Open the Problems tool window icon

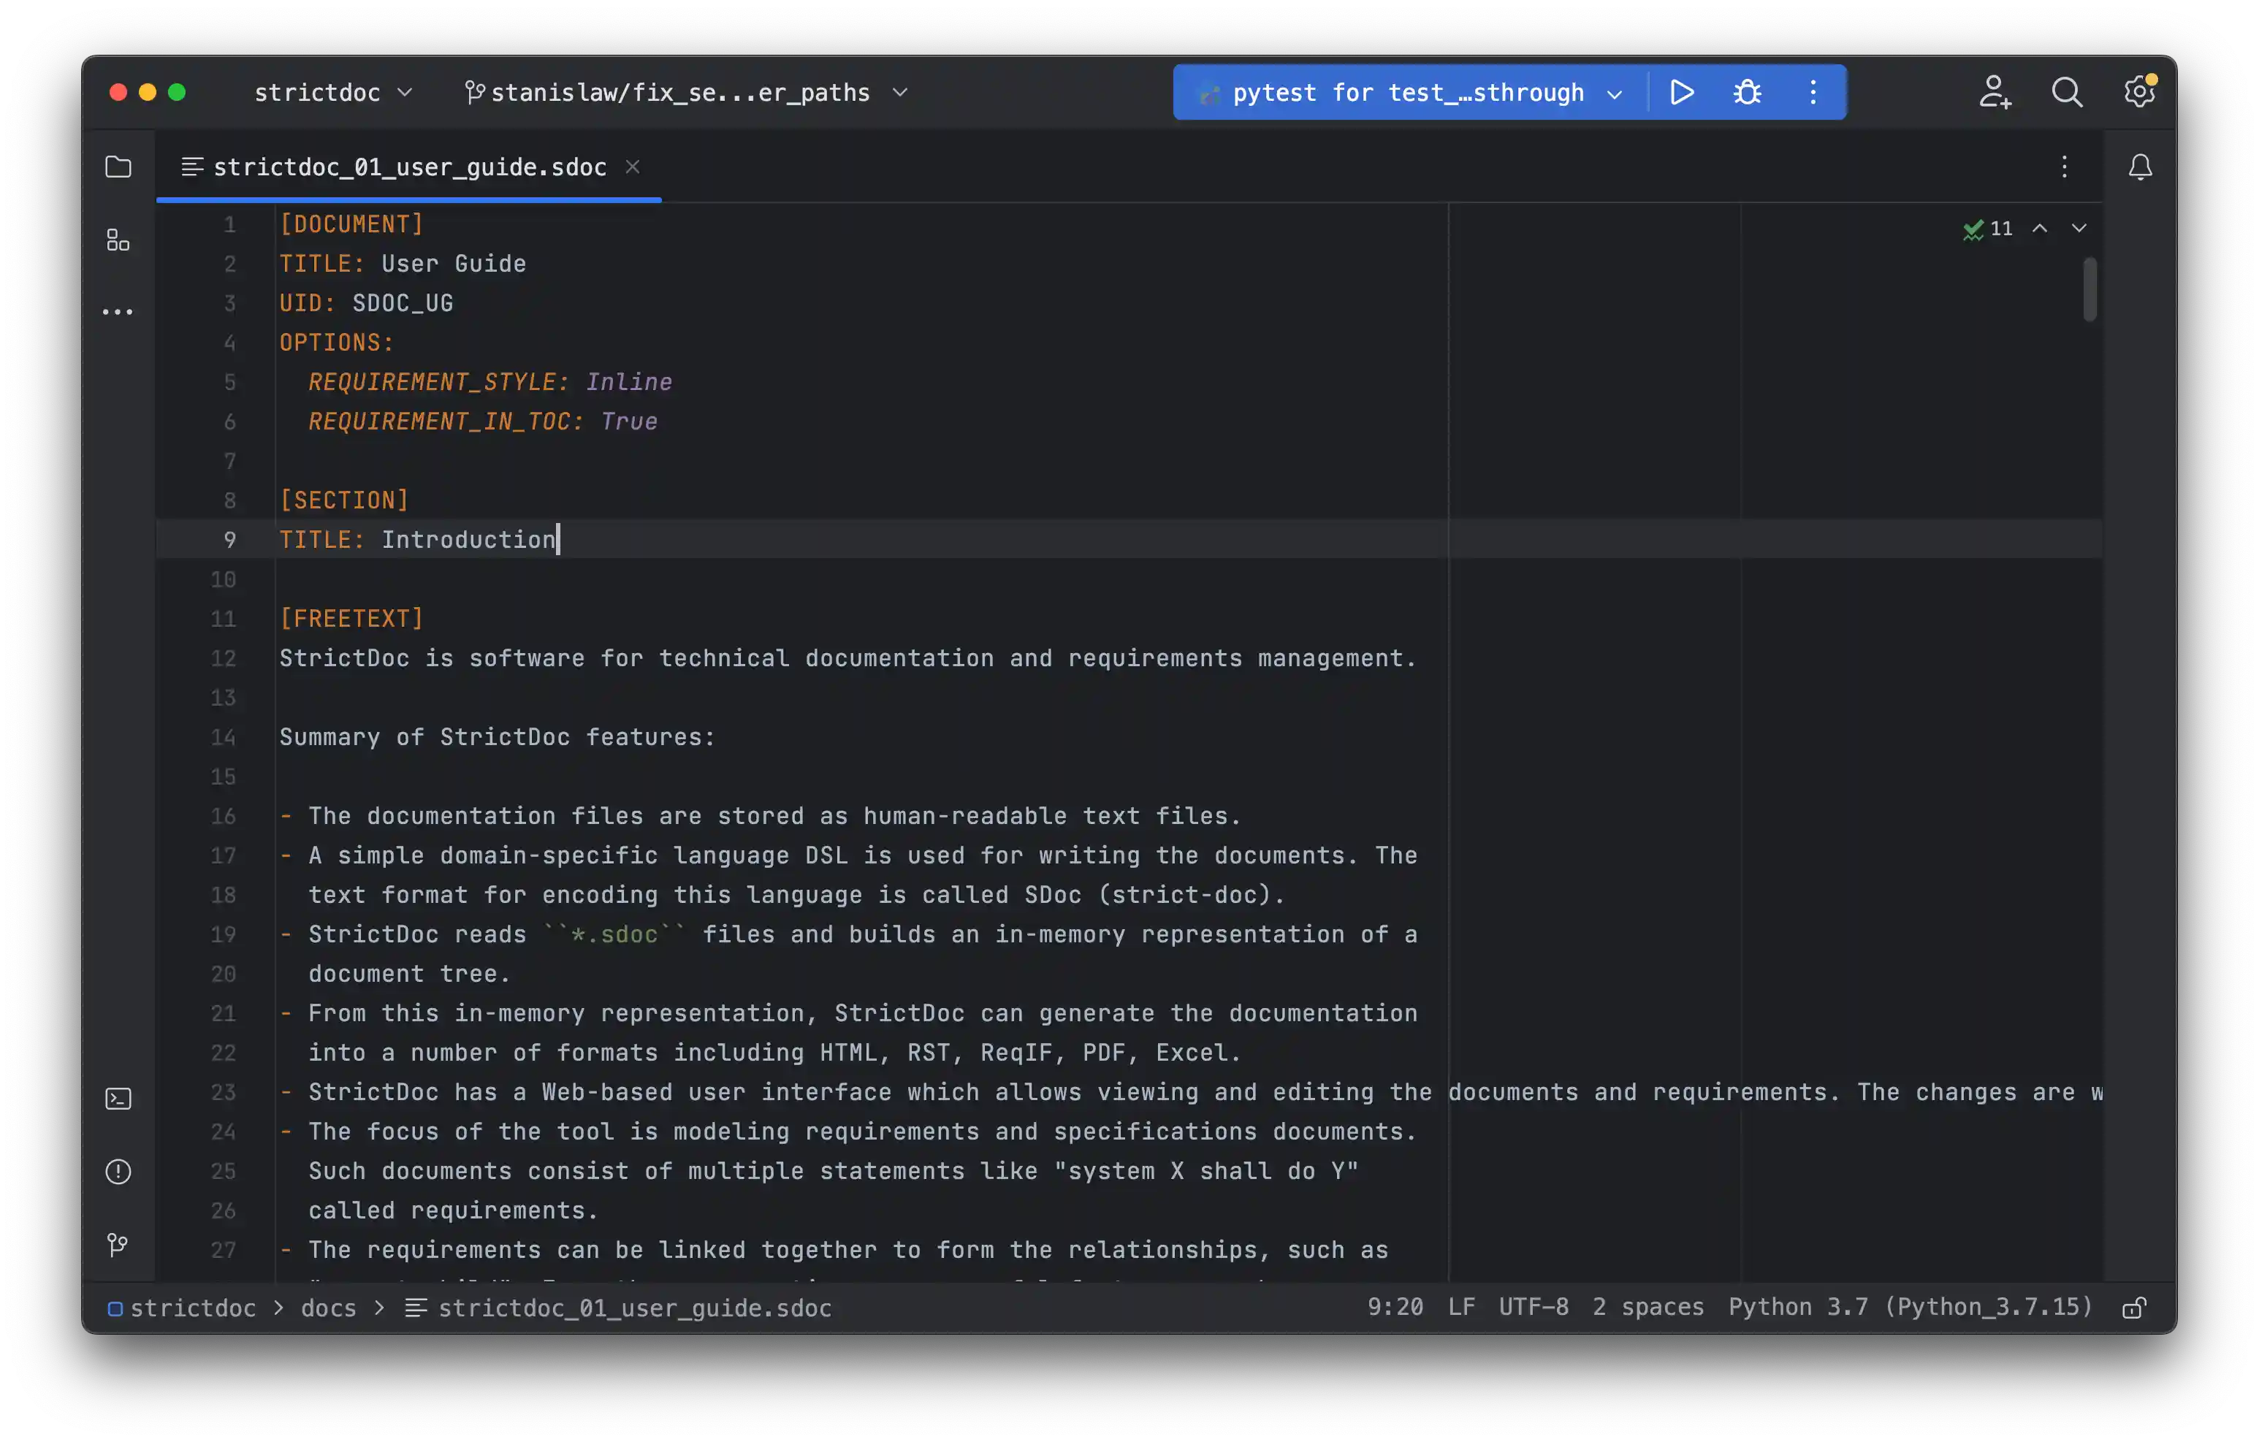point(118,1172)
